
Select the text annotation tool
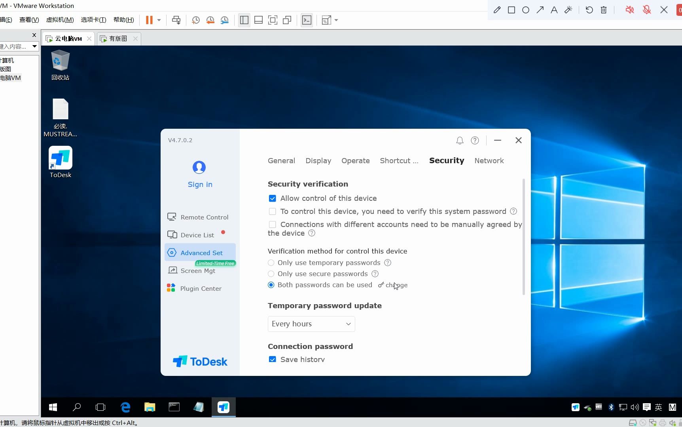pos(554,10)
